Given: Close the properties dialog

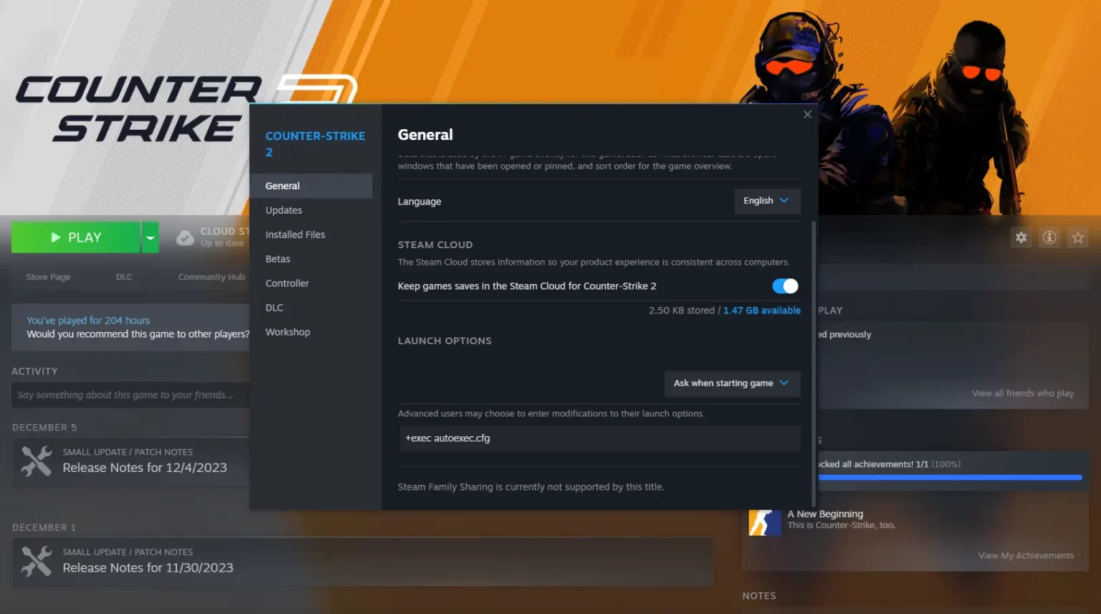Looking at the screenshot, I should 807,114.
